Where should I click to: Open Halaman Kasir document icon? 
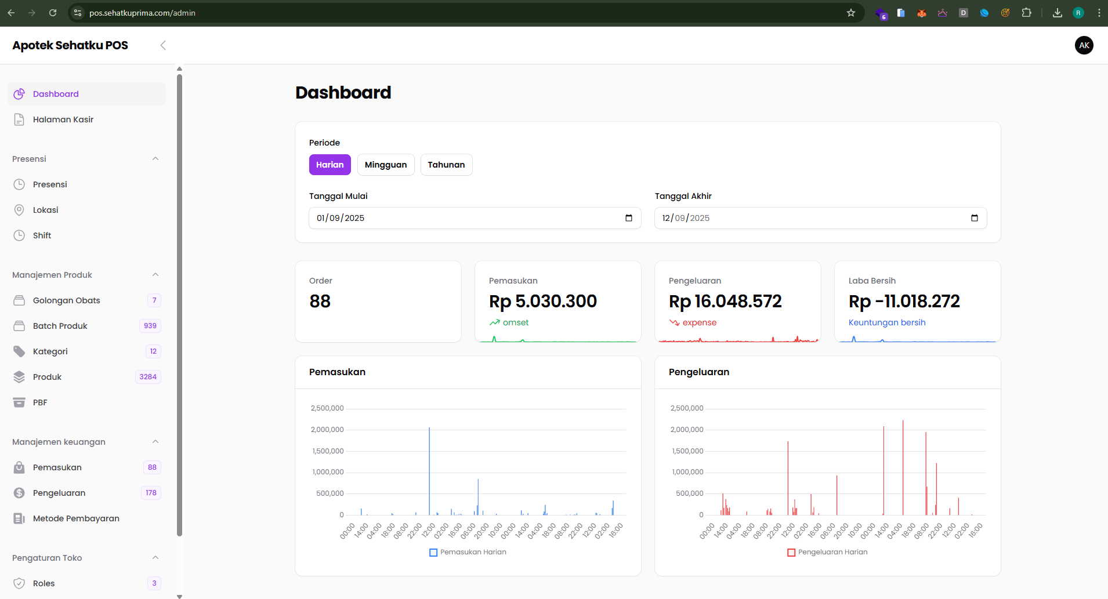19,119
